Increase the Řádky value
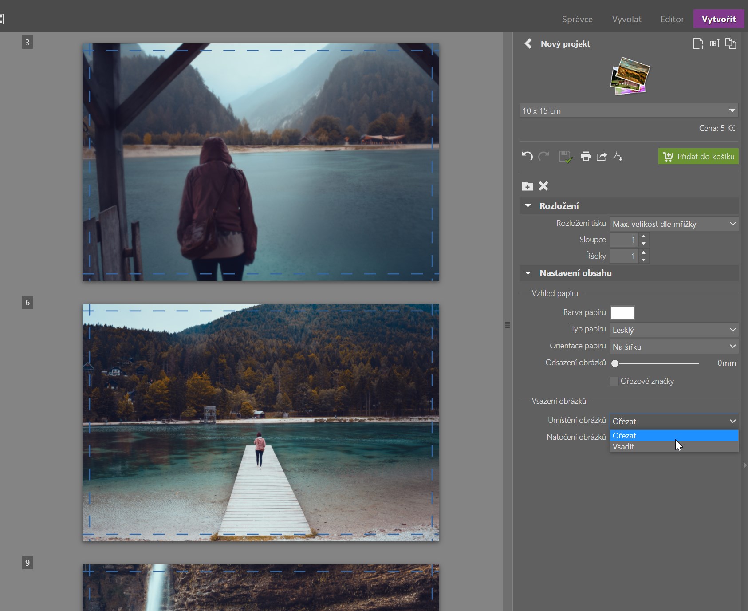The width and height of the screenshot is (748, 611). (x=644, y=252)
